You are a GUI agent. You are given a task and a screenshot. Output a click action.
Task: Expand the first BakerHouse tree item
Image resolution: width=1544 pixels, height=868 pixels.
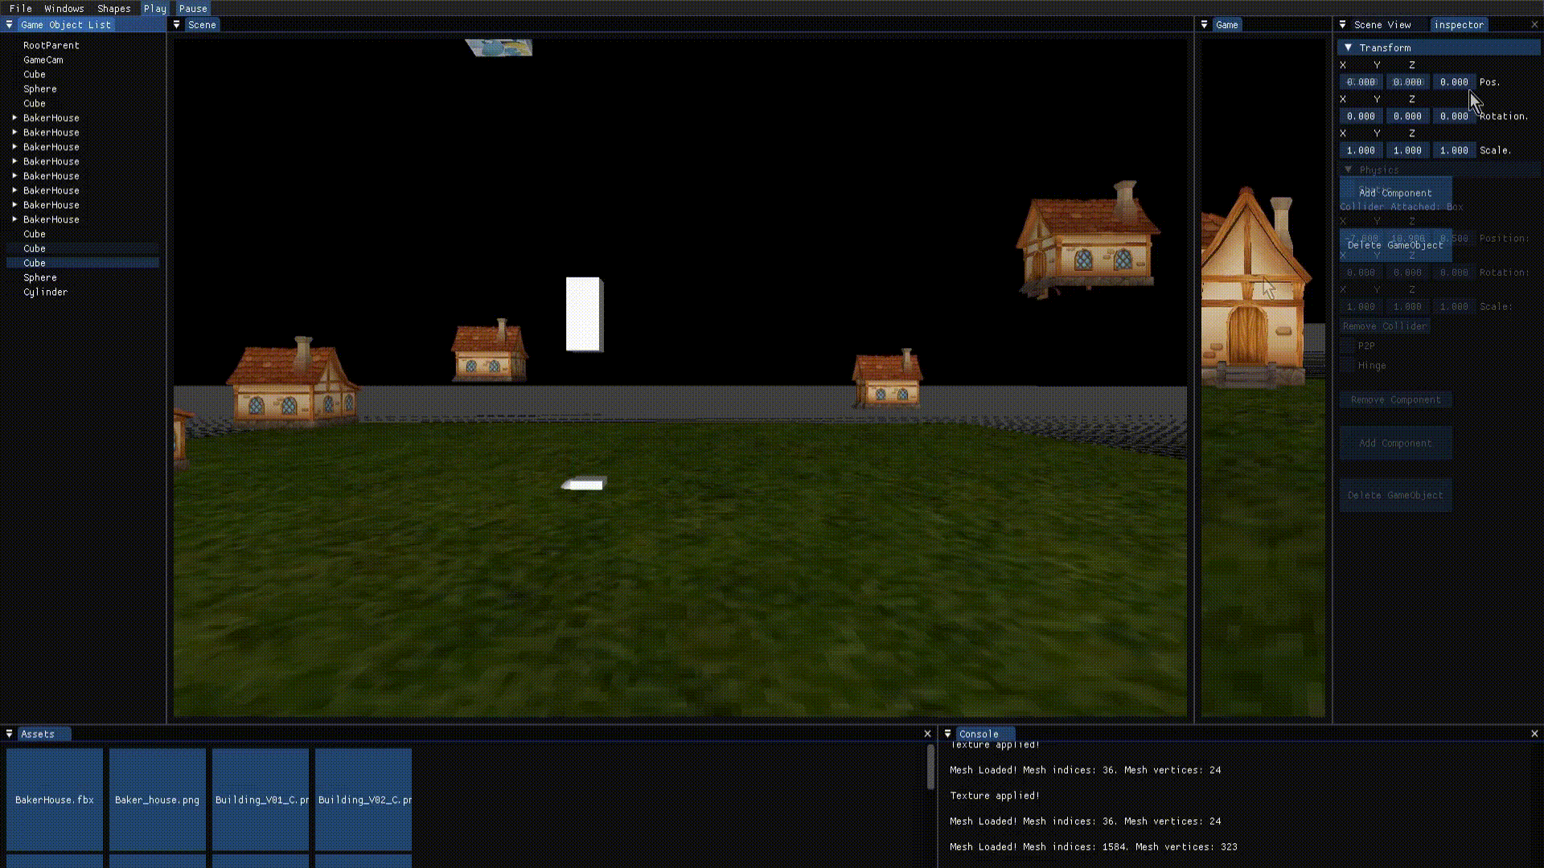[14, 117]
